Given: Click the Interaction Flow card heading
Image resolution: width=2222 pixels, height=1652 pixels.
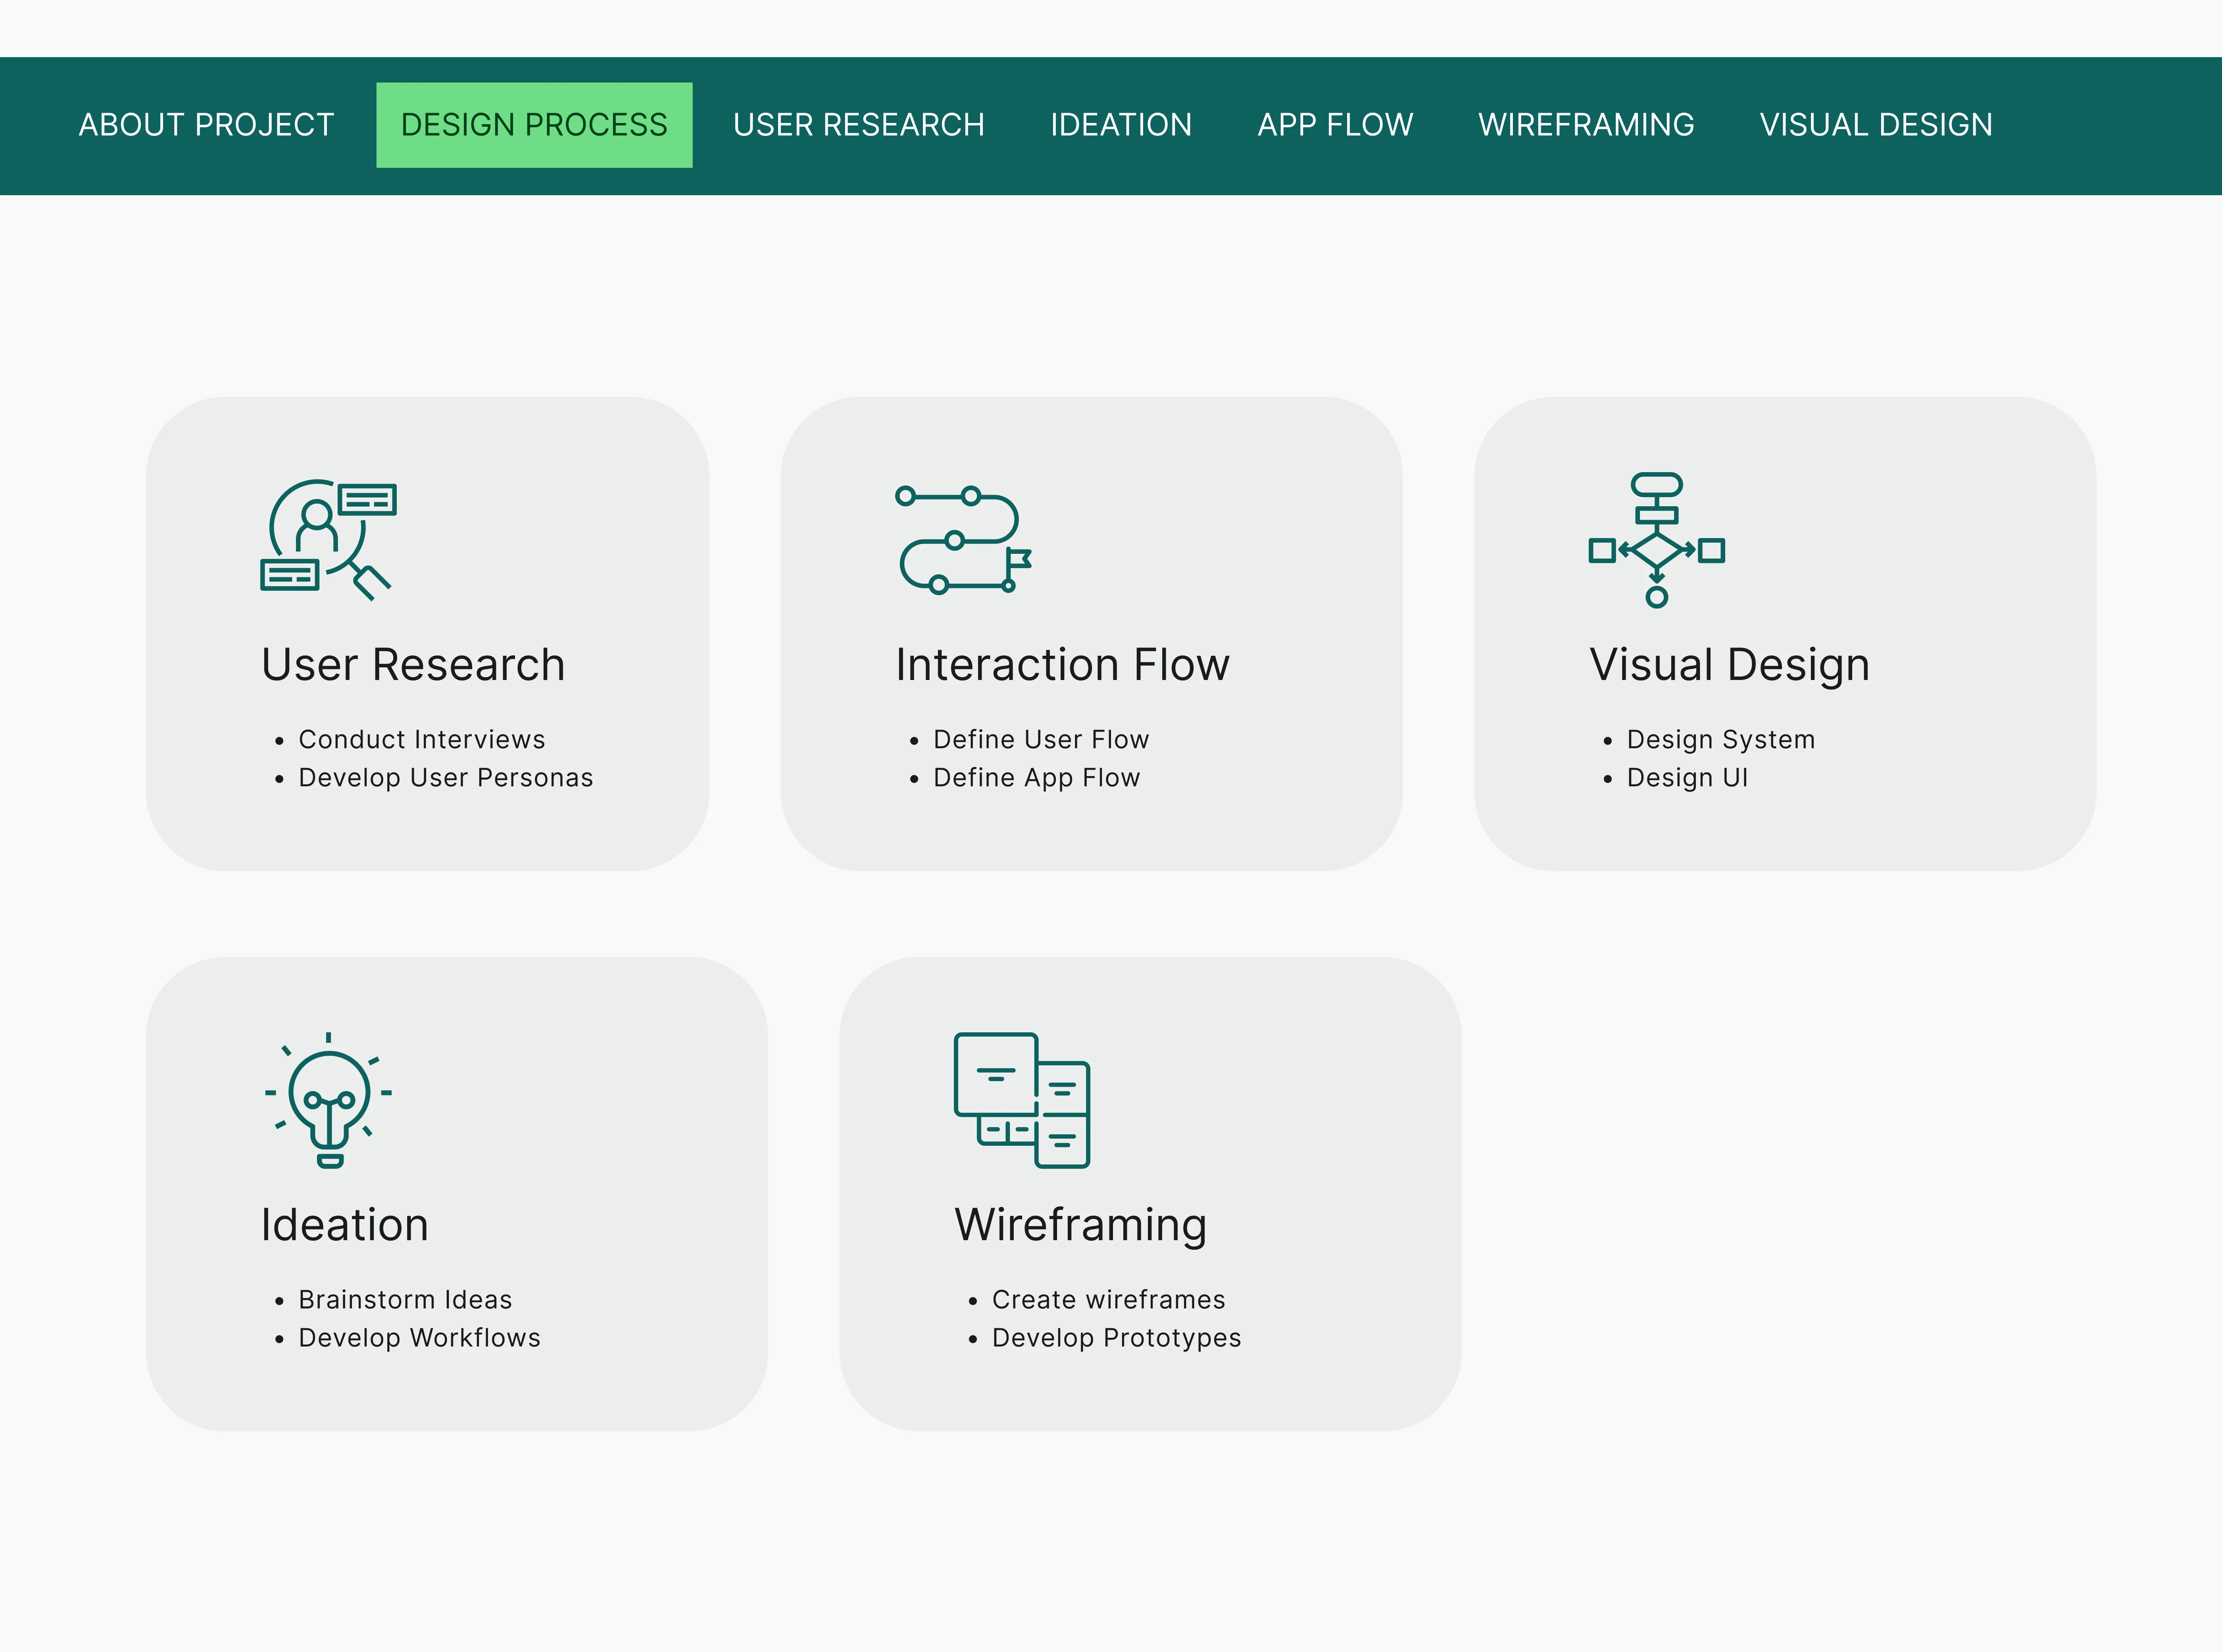Looking at the screenshot, I should click(1062, 665).
